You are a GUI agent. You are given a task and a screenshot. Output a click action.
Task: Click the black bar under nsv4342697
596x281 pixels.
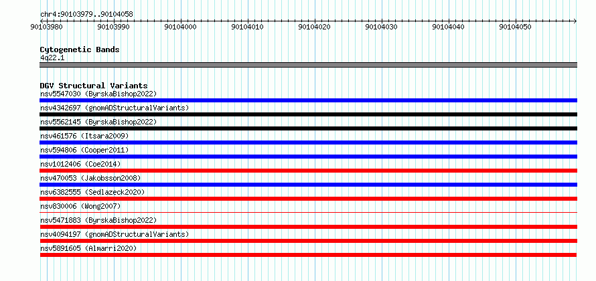click(308, 114)
